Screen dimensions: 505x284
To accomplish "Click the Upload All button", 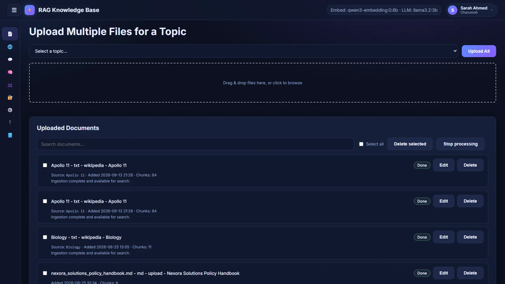I will coord(479,51).
